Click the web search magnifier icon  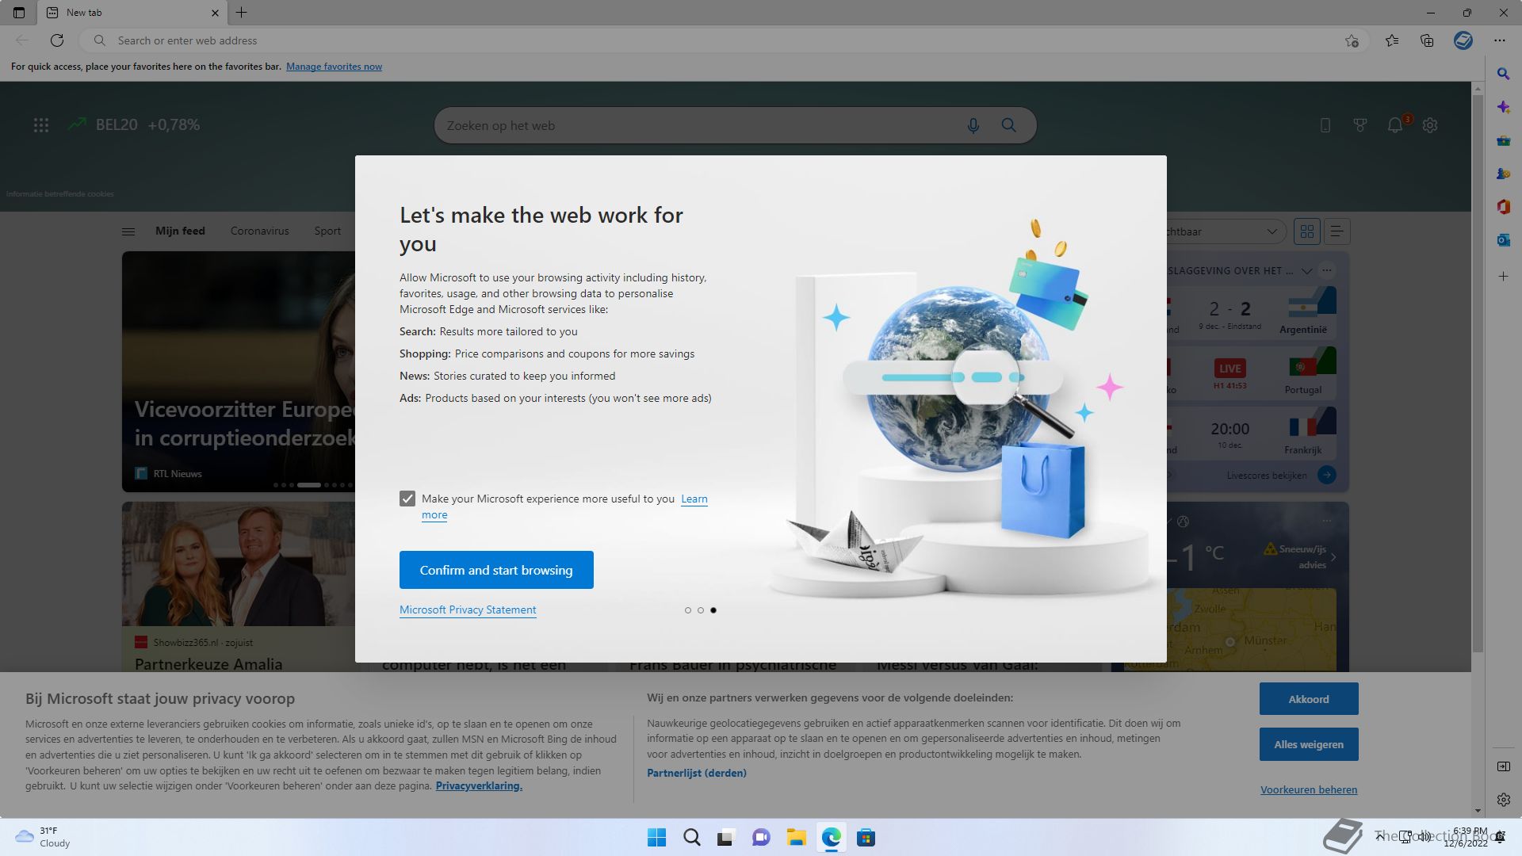[1008, 125]
